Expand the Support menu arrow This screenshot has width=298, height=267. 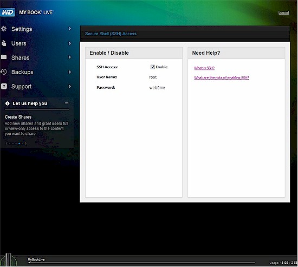(69, 86)
